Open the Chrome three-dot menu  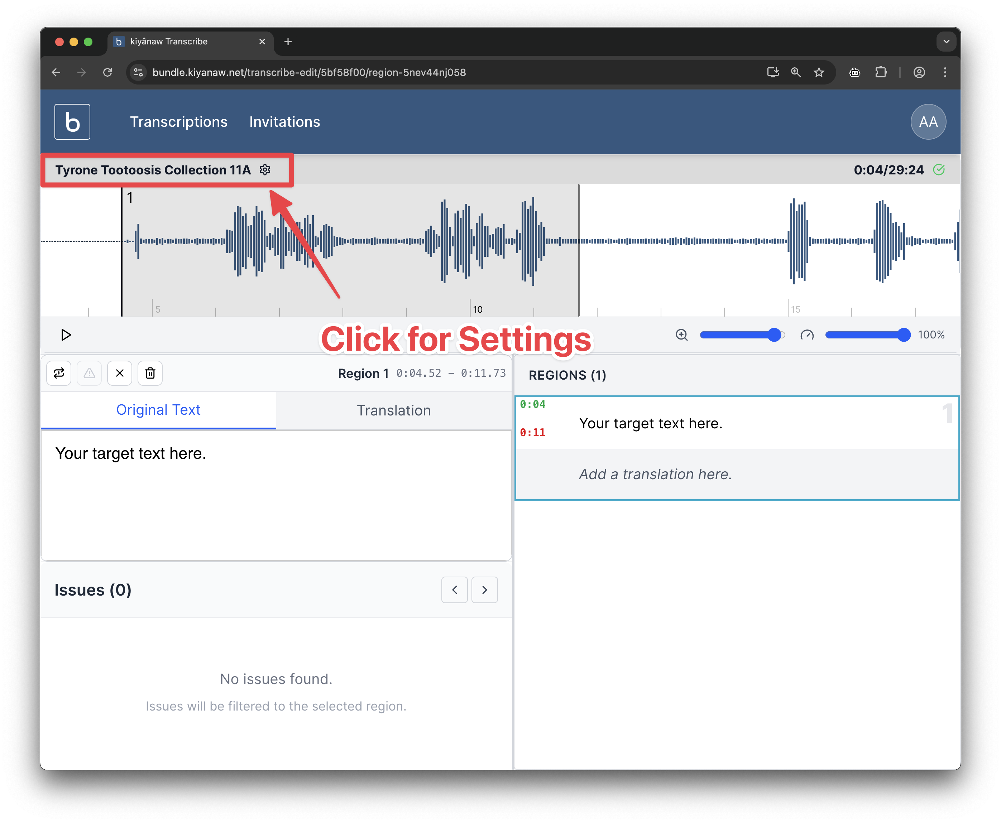944,73
